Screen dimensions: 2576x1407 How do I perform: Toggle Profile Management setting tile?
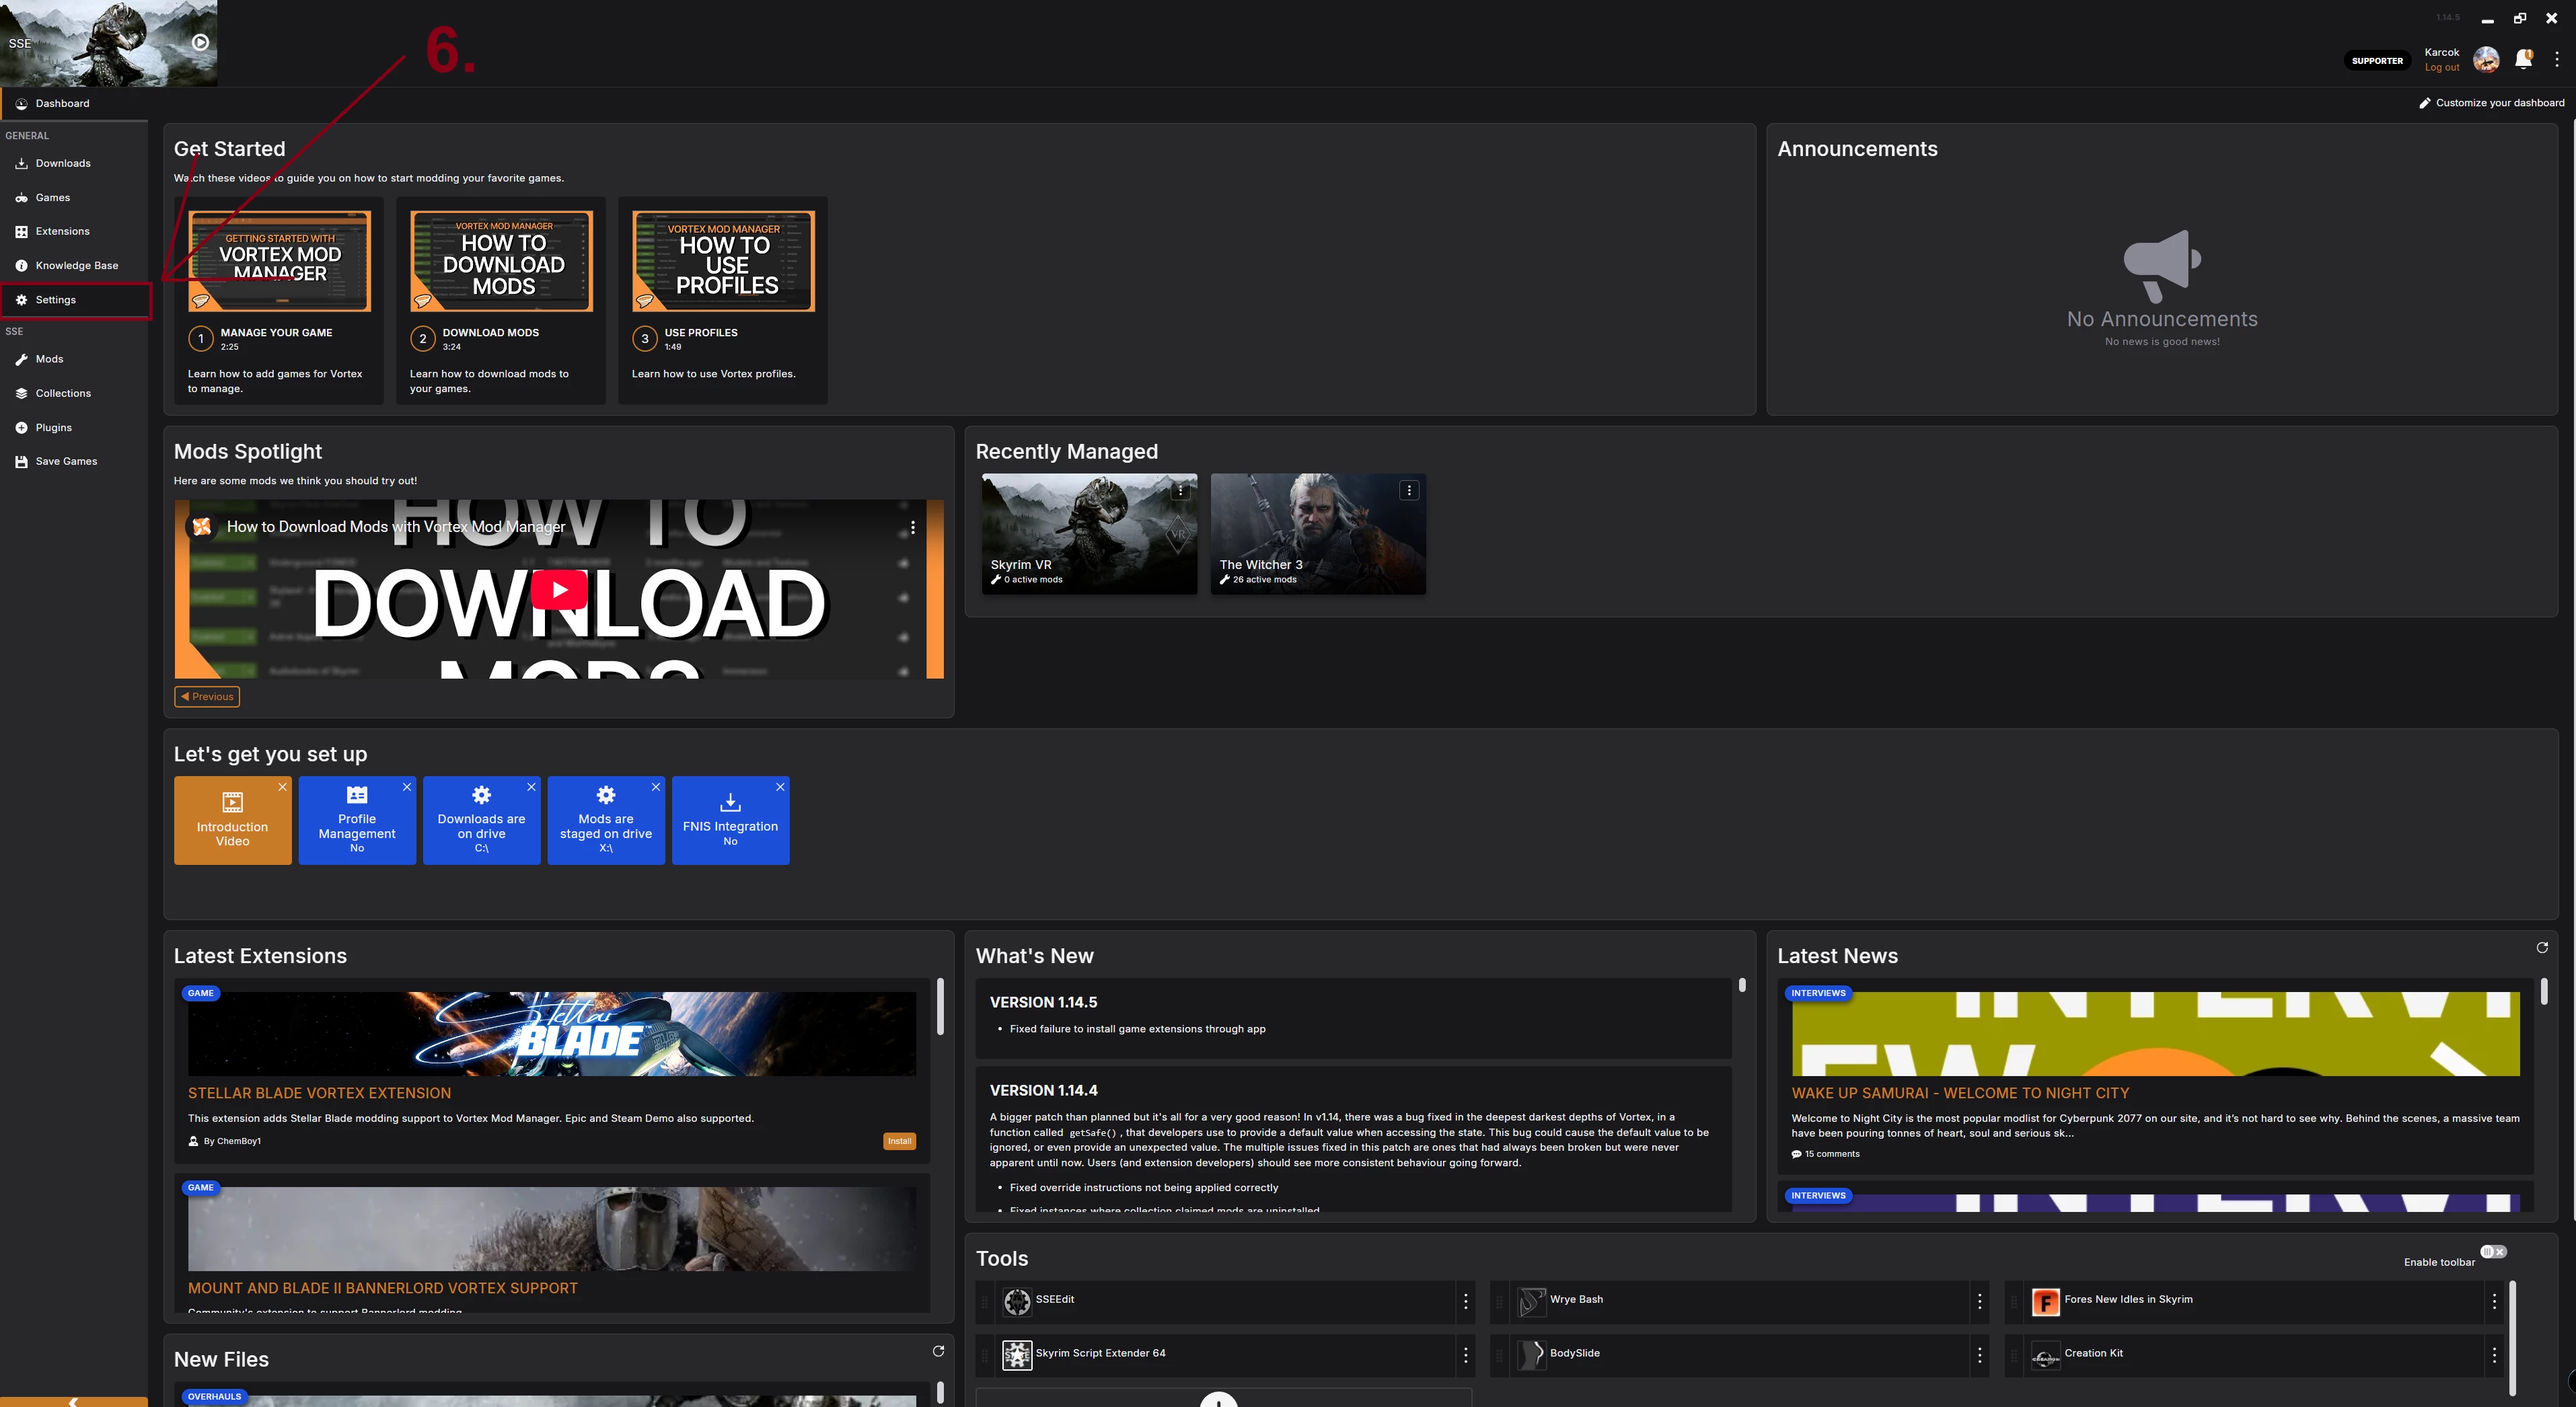(357, 820)
